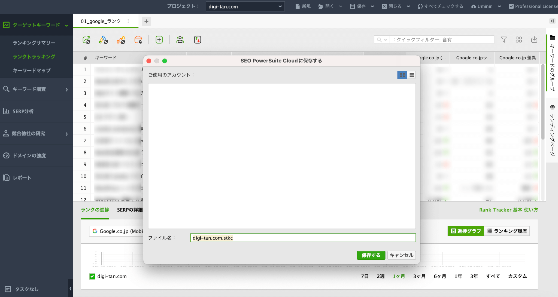Select ランクトラッキング in sidebar

click(34, 56)
